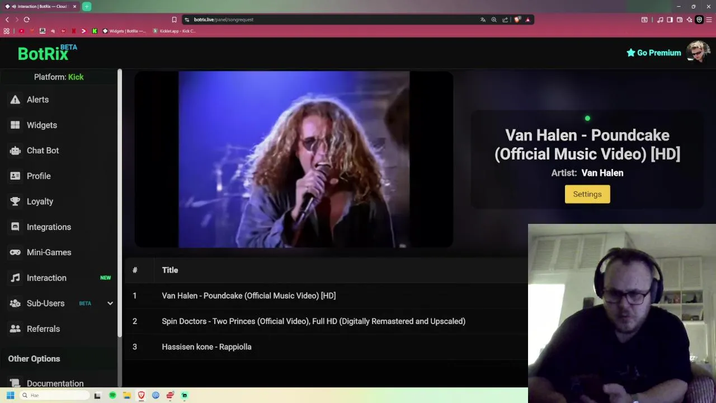Click the Integrations chat bubble icon
The image size is (716, 403).
pyautogui.click(x=15, y=227)
